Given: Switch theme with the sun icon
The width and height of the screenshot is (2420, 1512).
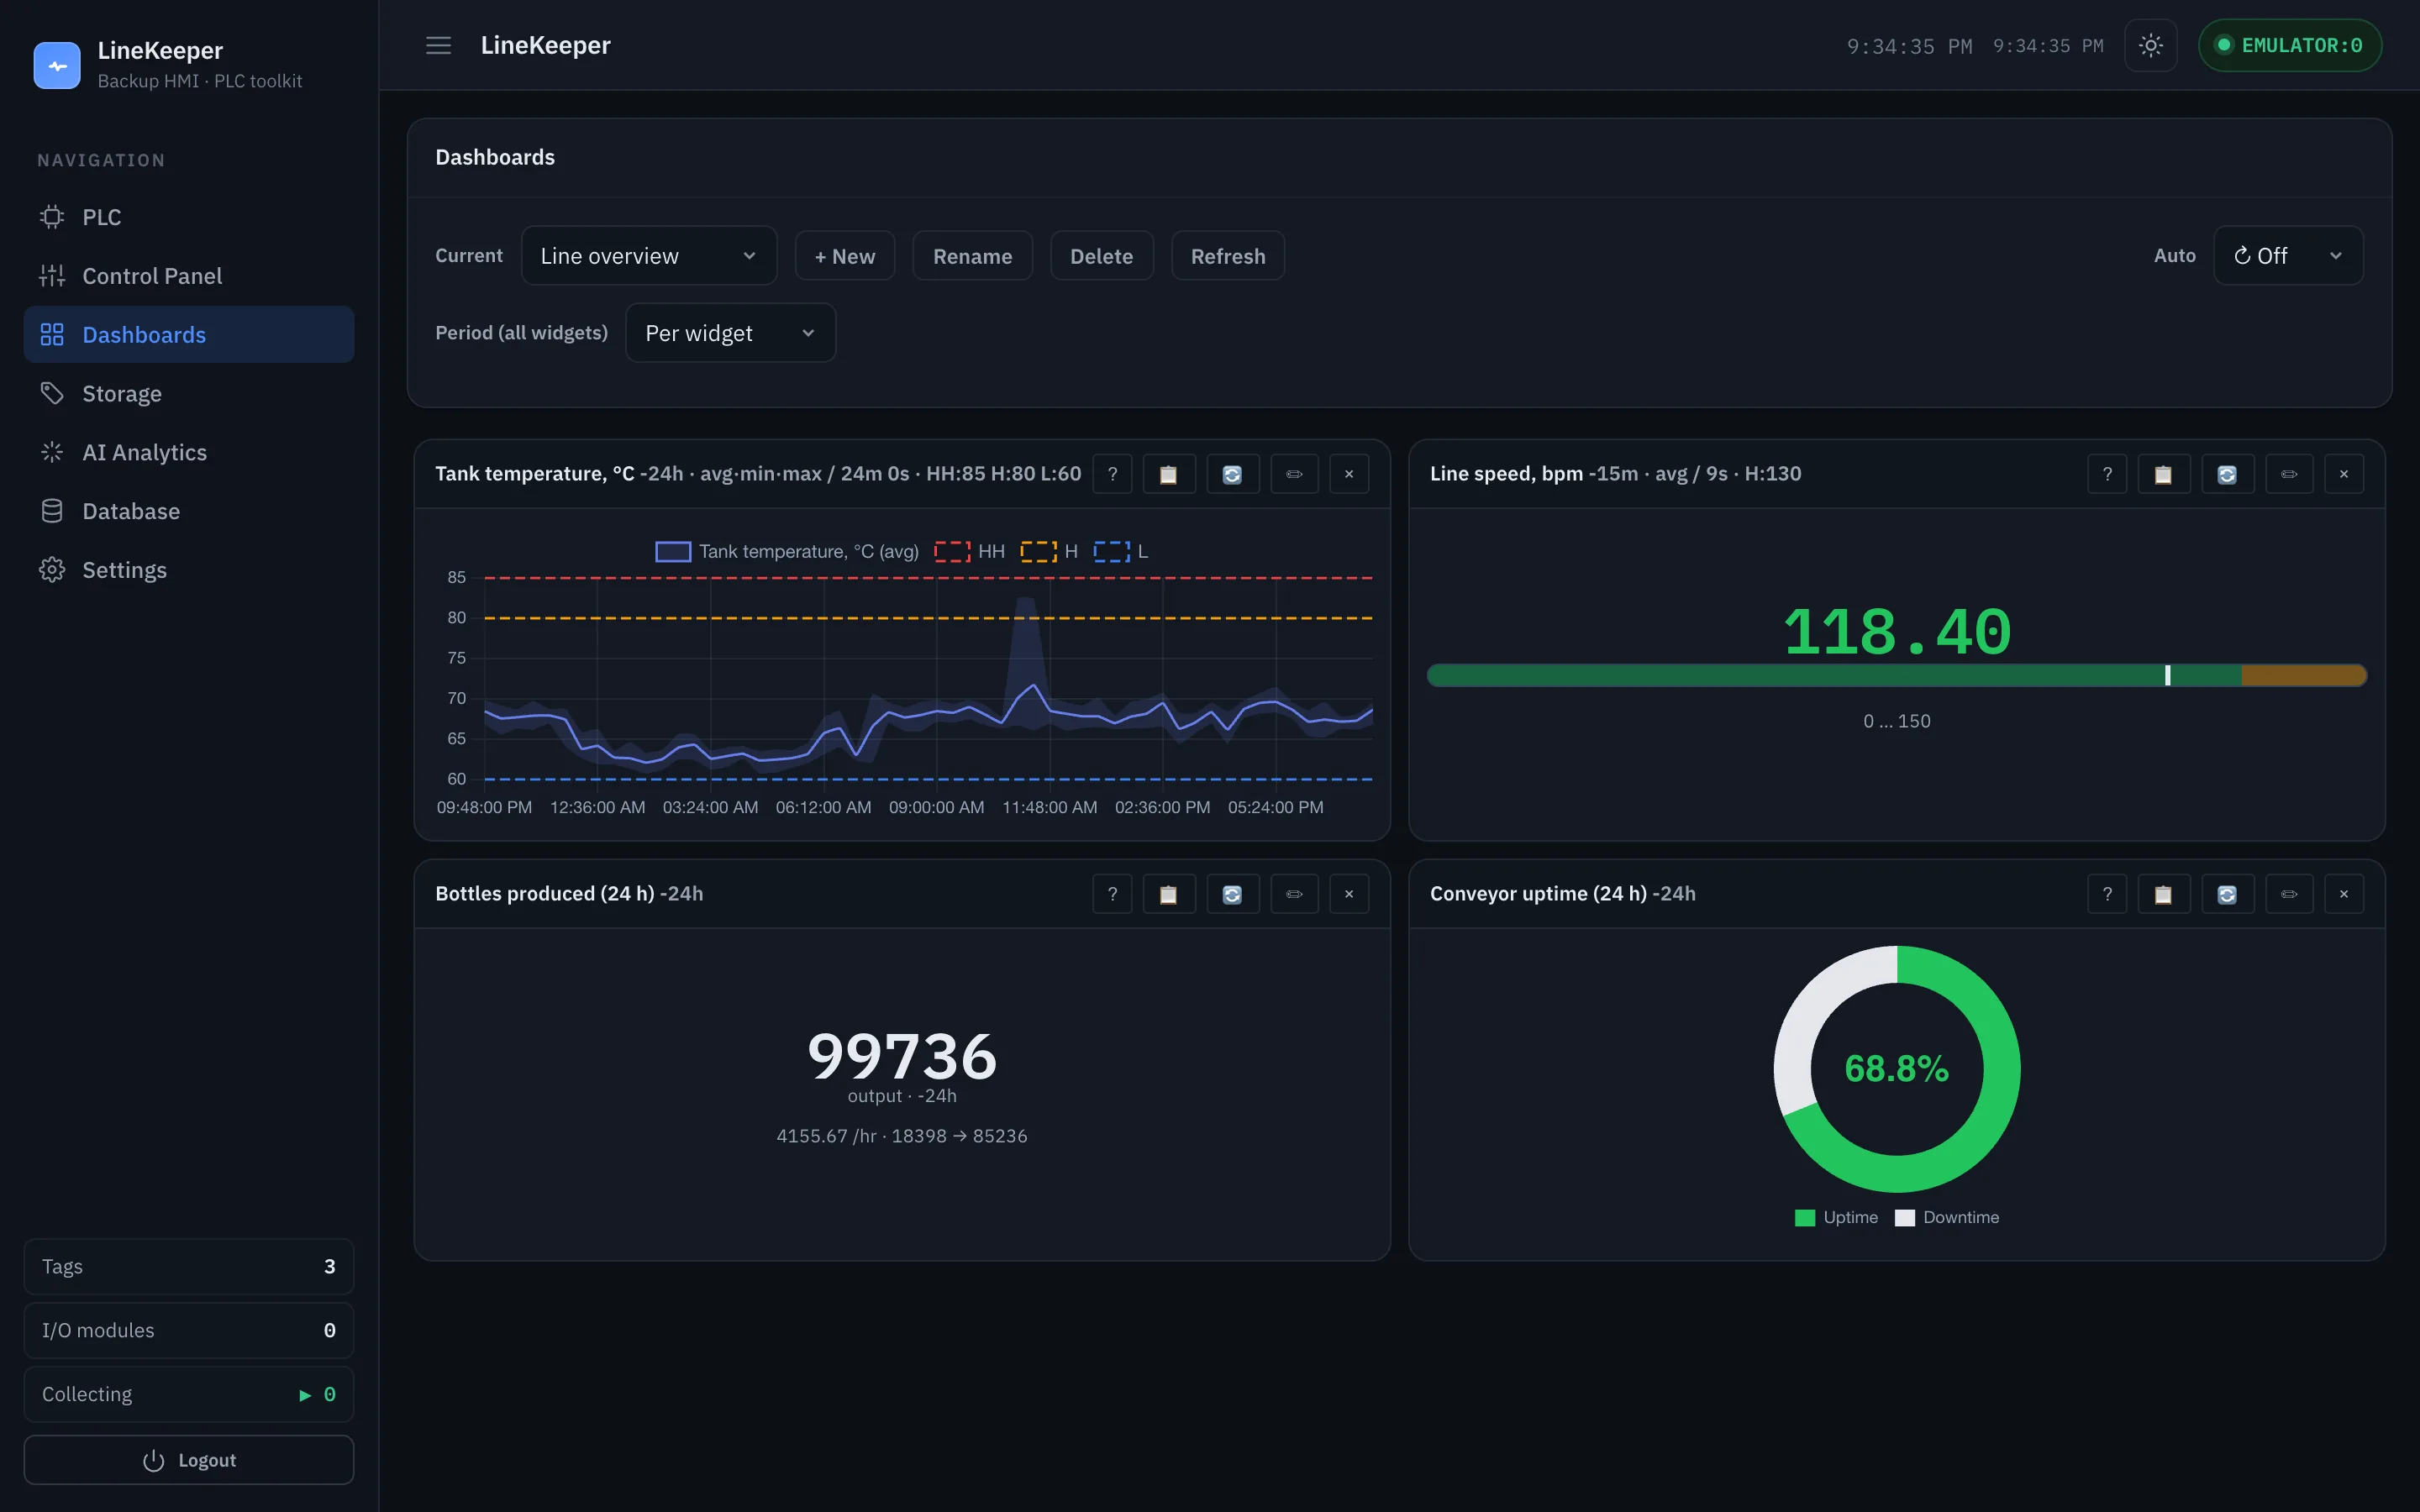Looking at the screenshot, I should (x=2150, y=45).
